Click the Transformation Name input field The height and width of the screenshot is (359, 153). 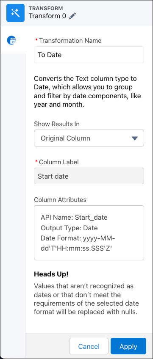pyautogui.click(x=89, y=55)
